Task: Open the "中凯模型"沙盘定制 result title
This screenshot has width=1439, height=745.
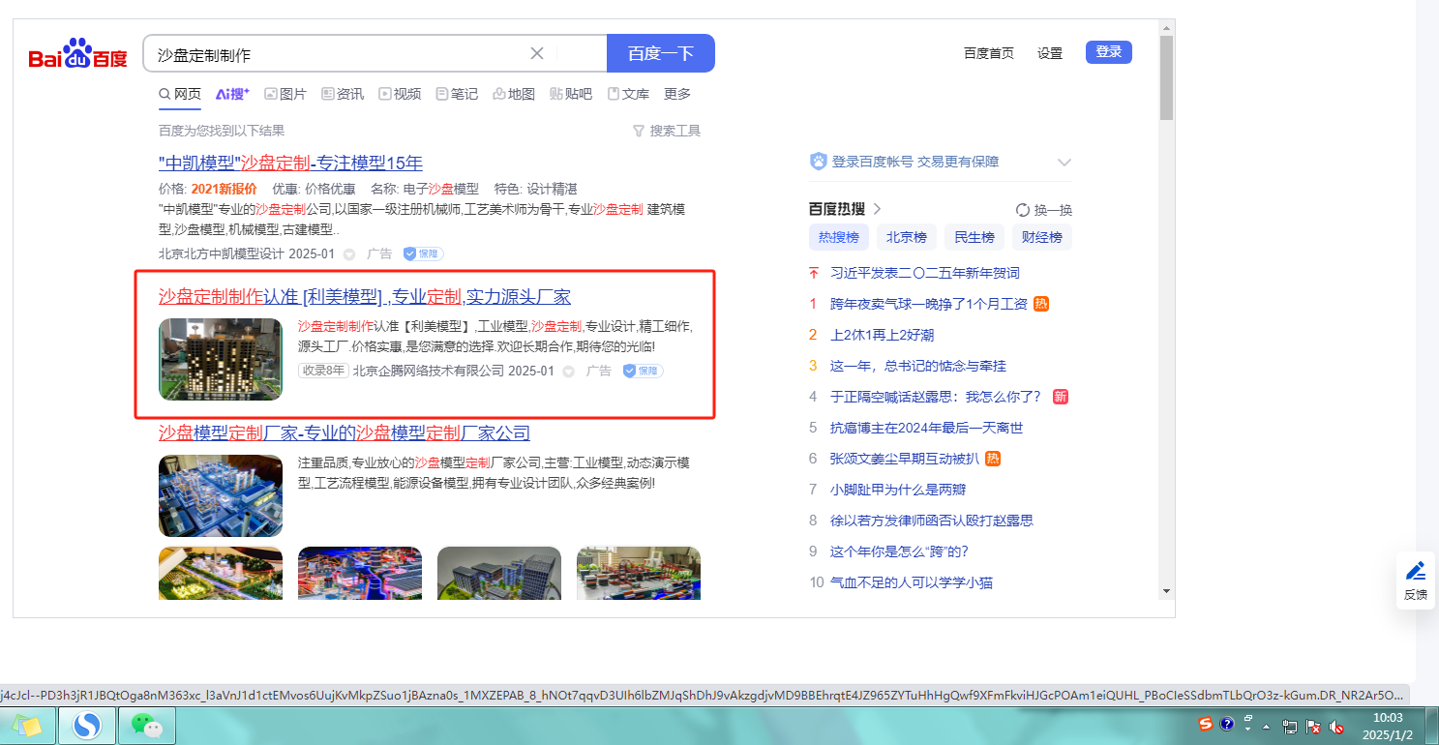Action: (290, 163)
